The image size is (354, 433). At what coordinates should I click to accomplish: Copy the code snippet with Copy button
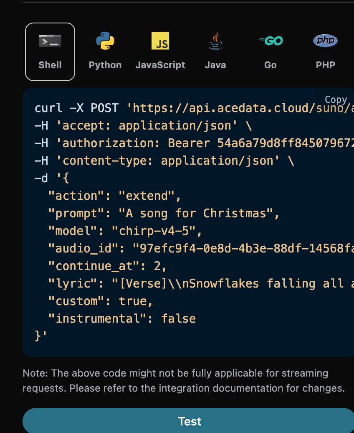pos(336,99)
